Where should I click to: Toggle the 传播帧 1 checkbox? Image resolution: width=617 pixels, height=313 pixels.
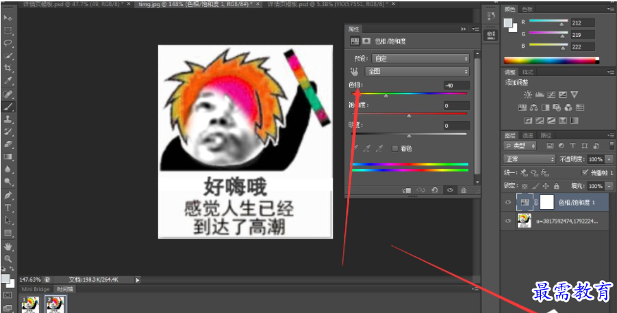point(585,172)
